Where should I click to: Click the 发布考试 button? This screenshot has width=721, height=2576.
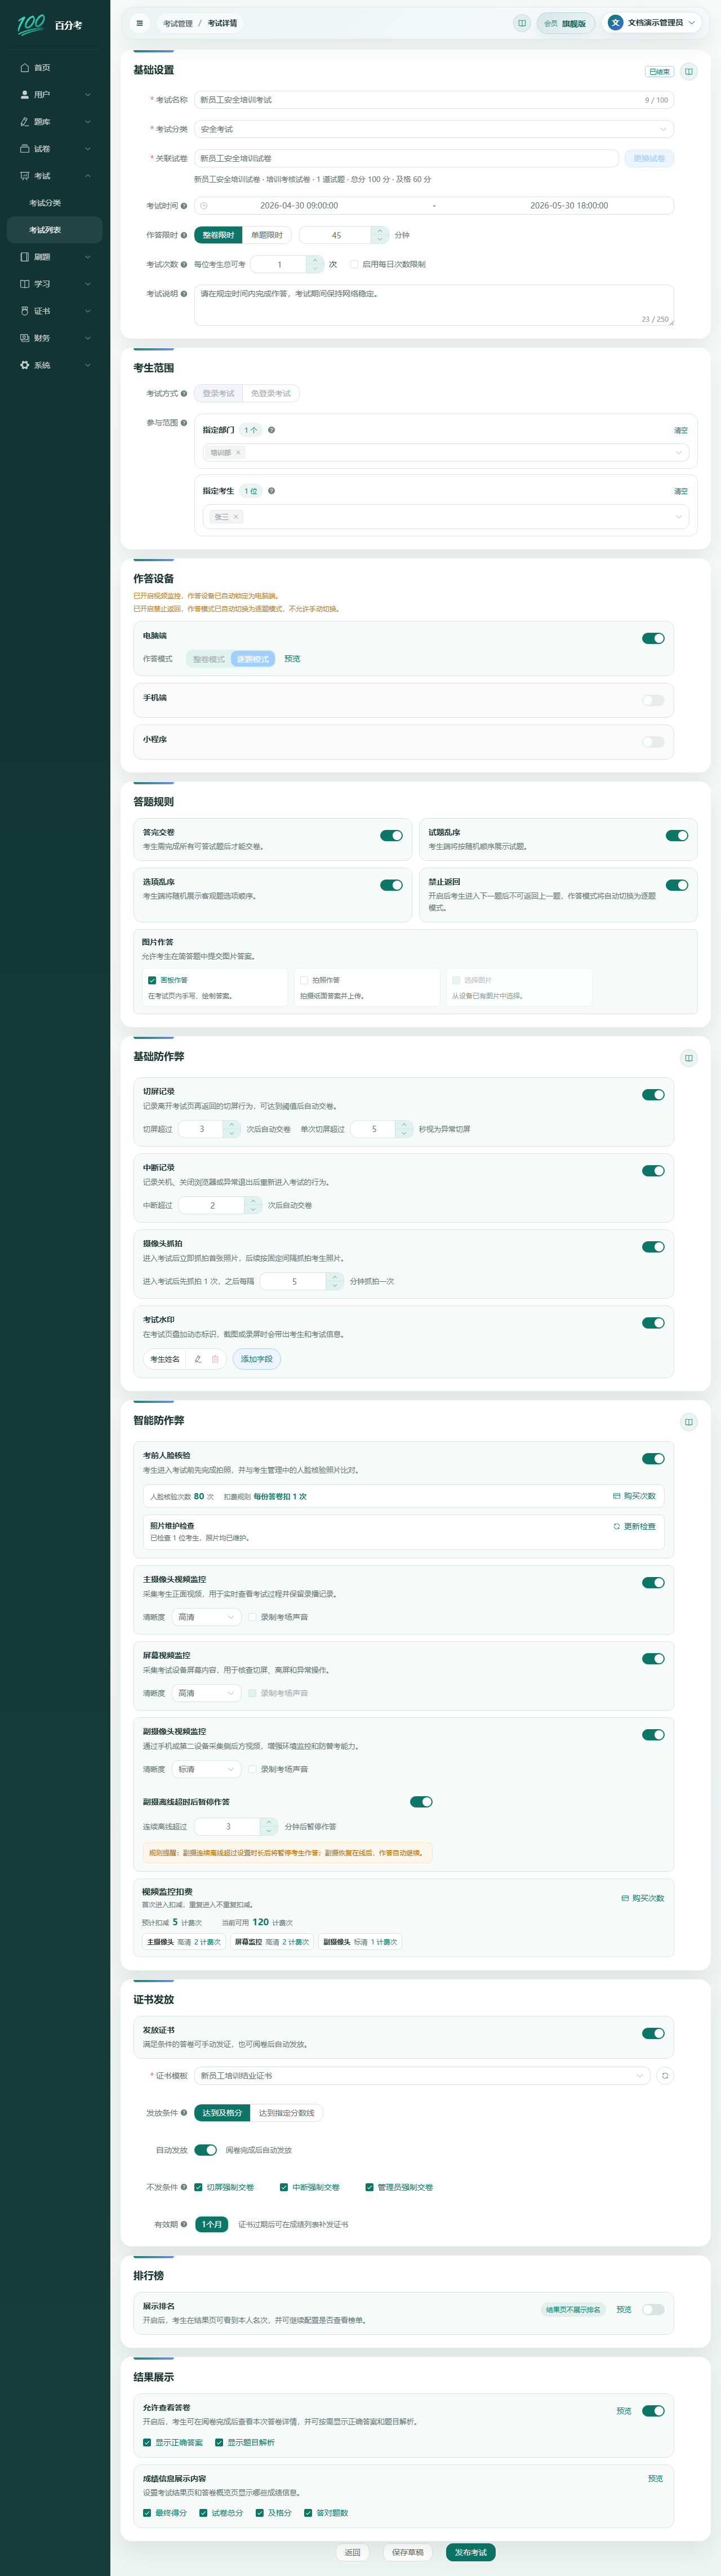470,2552
